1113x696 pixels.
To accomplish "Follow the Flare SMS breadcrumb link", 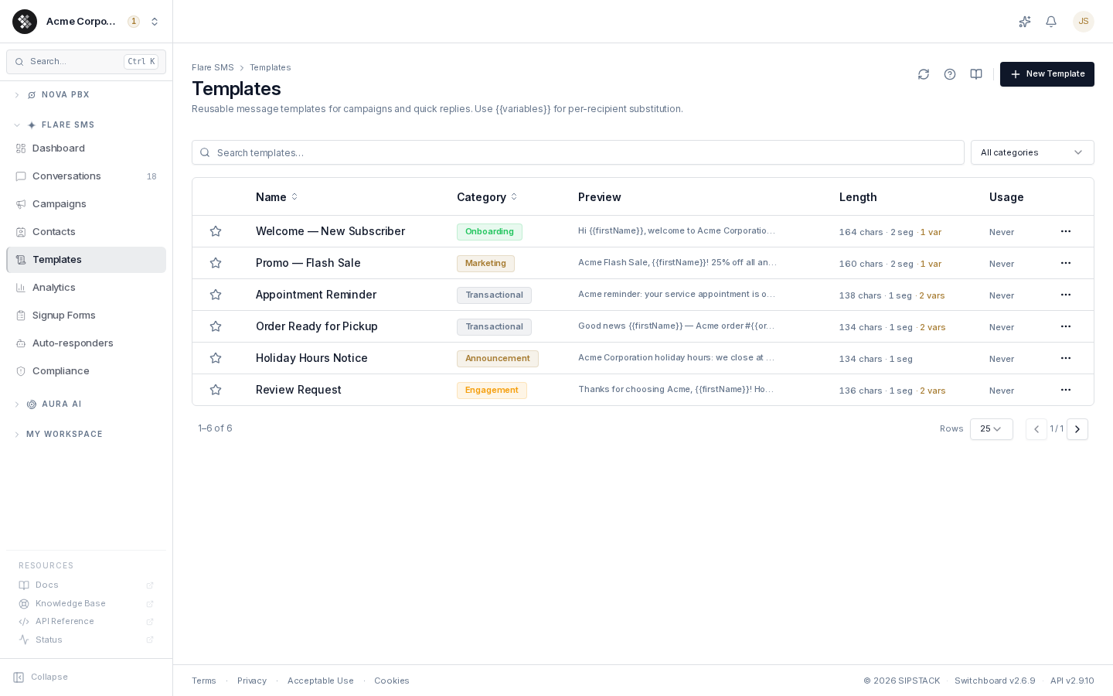I will click(213, 68).
